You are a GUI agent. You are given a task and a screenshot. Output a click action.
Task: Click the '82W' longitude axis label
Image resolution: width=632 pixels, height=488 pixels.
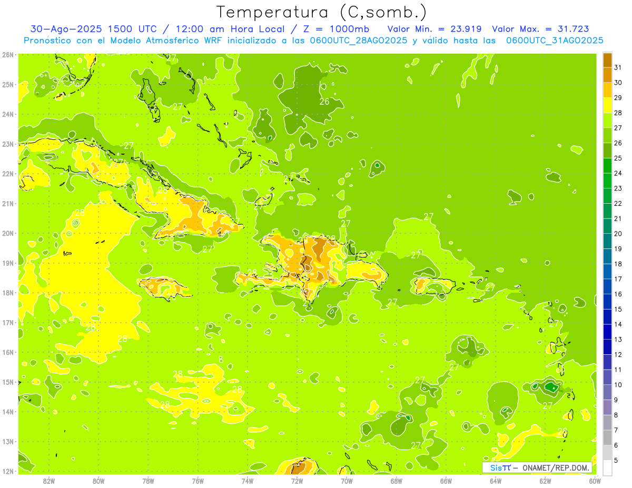[x=49, y=481]
